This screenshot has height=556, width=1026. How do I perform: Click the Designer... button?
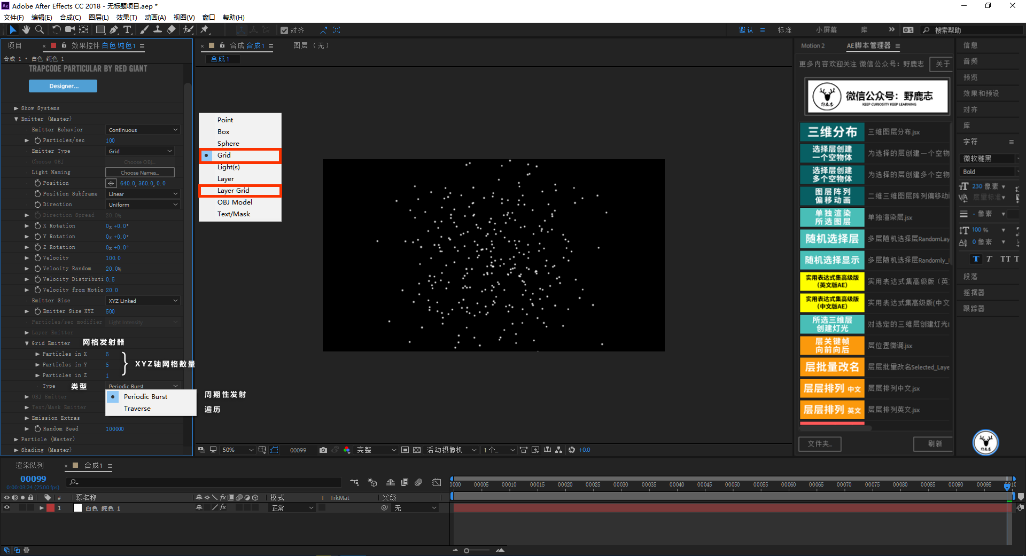63,86
